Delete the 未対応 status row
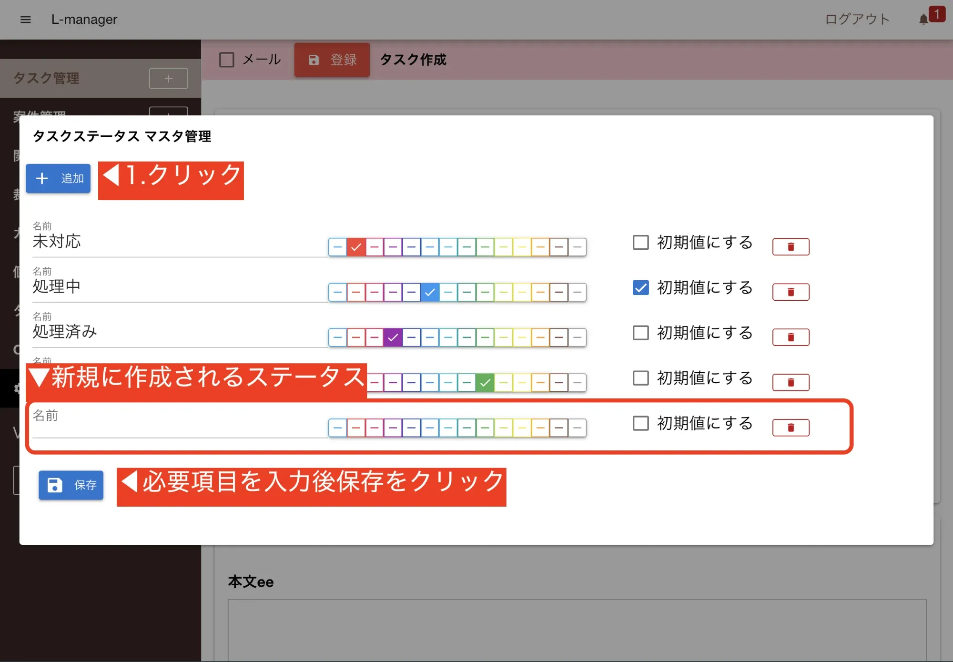 click(x=791, y=247)
